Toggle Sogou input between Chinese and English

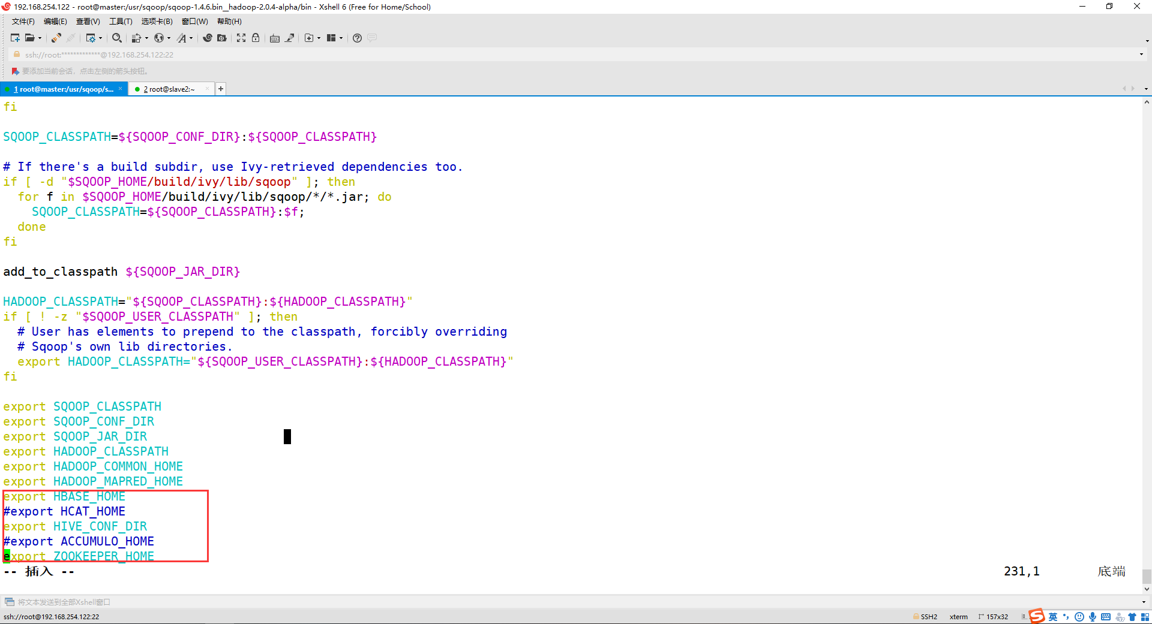pos(1053,617)
